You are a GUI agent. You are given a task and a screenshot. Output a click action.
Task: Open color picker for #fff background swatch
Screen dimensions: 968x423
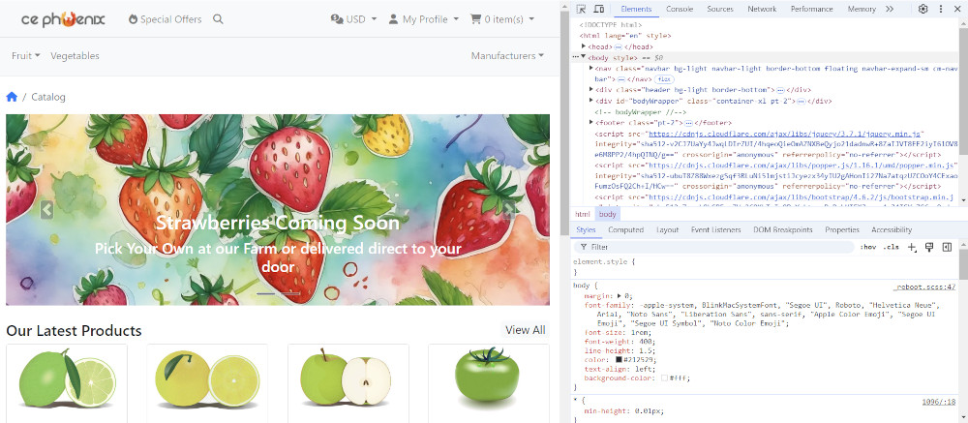tap(664, 378)
